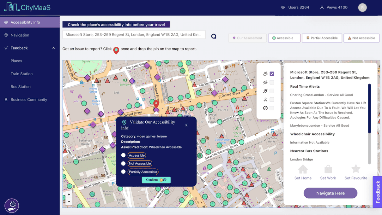Toggle the Partial Accessible legend button
This screenshot has height=215, width=382.
322,38
